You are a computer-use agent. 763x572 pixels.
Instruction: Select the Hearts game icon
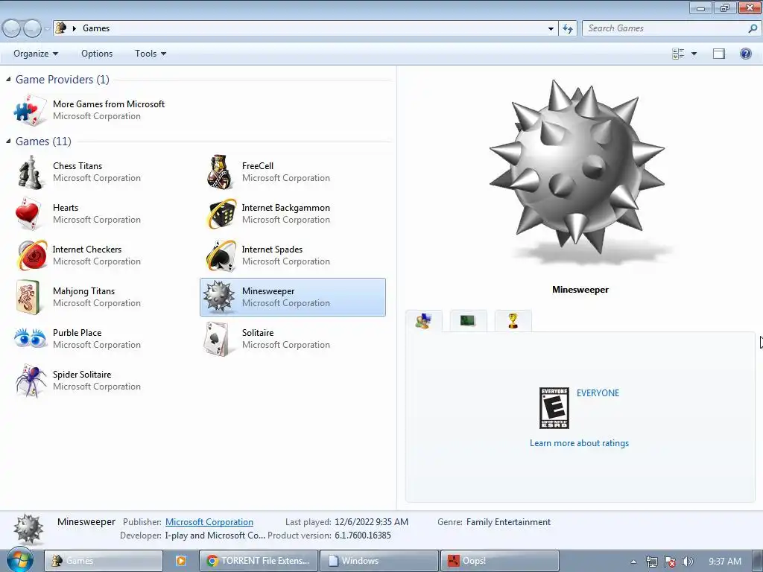(28, 214)
